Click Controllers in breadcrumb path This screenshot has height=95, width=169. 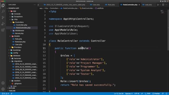54,8
